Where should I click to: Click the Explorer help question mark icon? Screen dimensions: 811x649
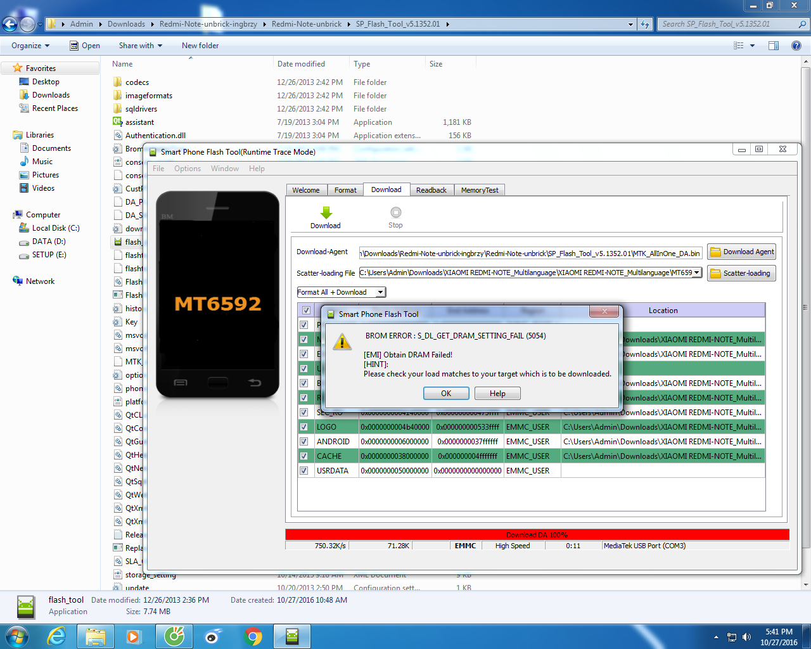click(x=796, y=46)
